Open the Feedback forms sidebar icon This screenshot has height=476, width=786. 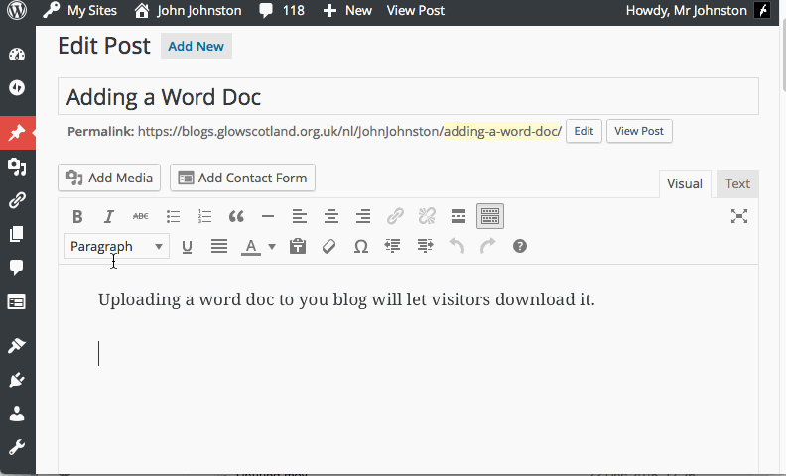(x=17, y=302)
